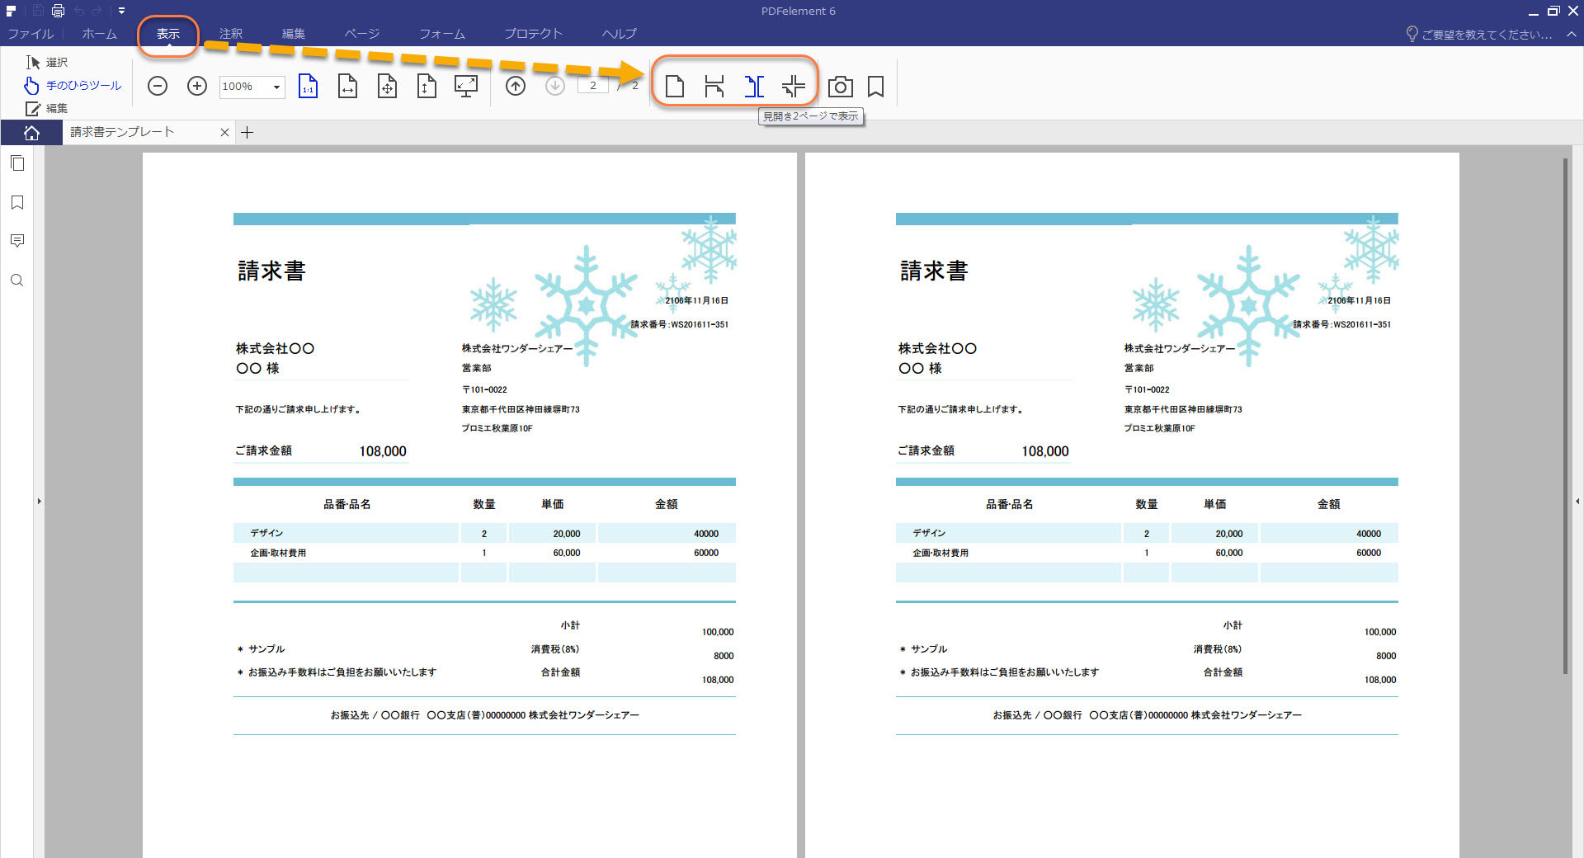Click the save icon in title bar

[38, 11]
